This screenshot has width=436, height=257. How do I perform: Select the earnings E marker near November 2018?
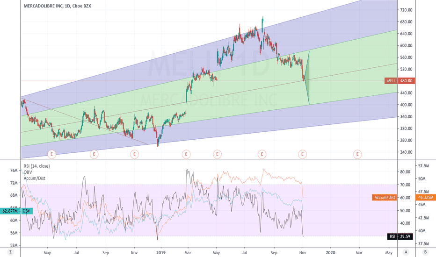click(135, 154)
